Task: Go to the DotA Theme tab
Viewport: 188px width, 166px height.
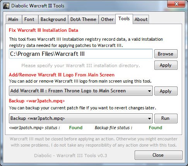Action: 83,19
